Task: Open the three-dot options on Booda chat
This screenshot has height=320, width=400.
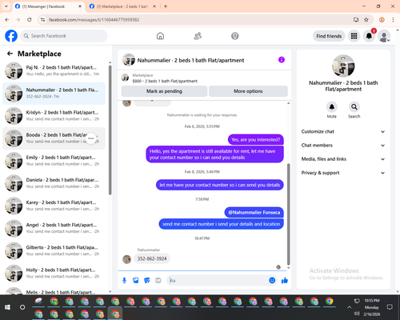Action: click(91, 138)
